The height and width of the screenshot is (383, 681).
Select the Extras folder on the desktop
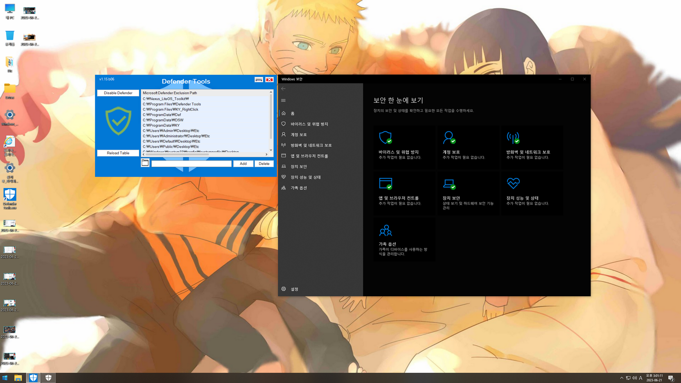point(10,91)
